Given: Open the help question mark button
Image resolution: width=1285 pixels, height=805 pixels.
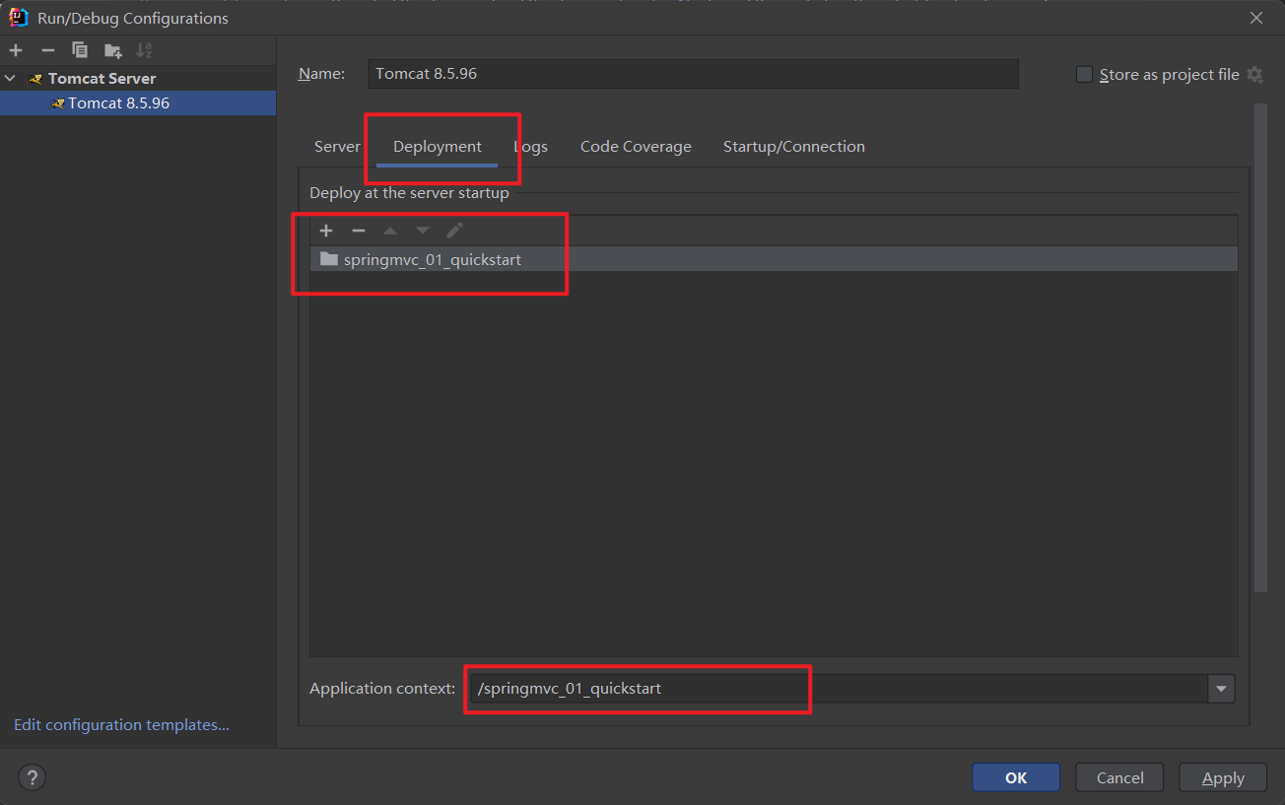Looking at the screenshot, I should (x=33, y=777).
